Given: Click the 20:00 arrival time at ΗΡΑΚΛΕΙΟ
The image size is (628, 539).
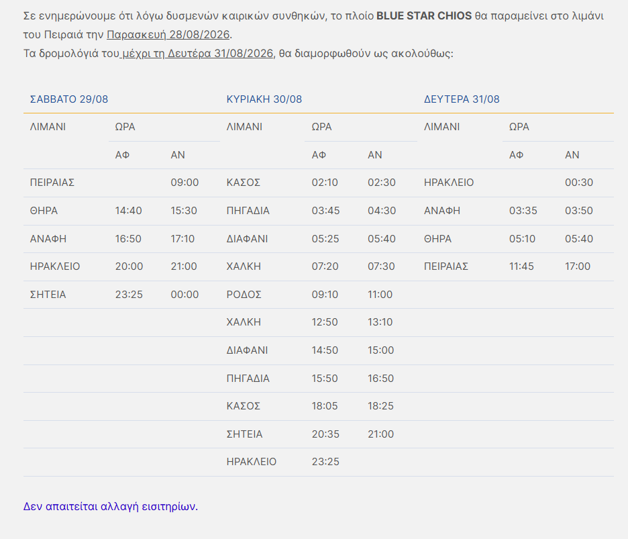Looking at the screenshot, I should point(129,266).
